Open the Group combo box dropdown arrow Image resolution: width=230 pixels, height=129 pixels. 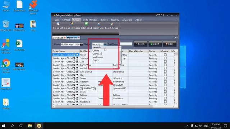tap(82, 44)
